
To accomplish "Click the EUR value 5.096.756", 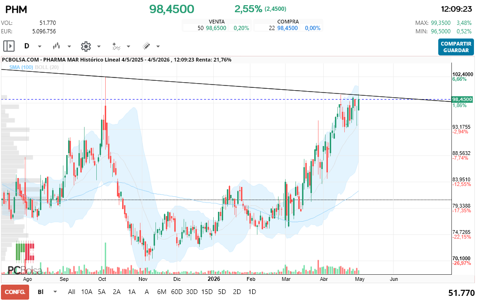I will click(44, 31).
